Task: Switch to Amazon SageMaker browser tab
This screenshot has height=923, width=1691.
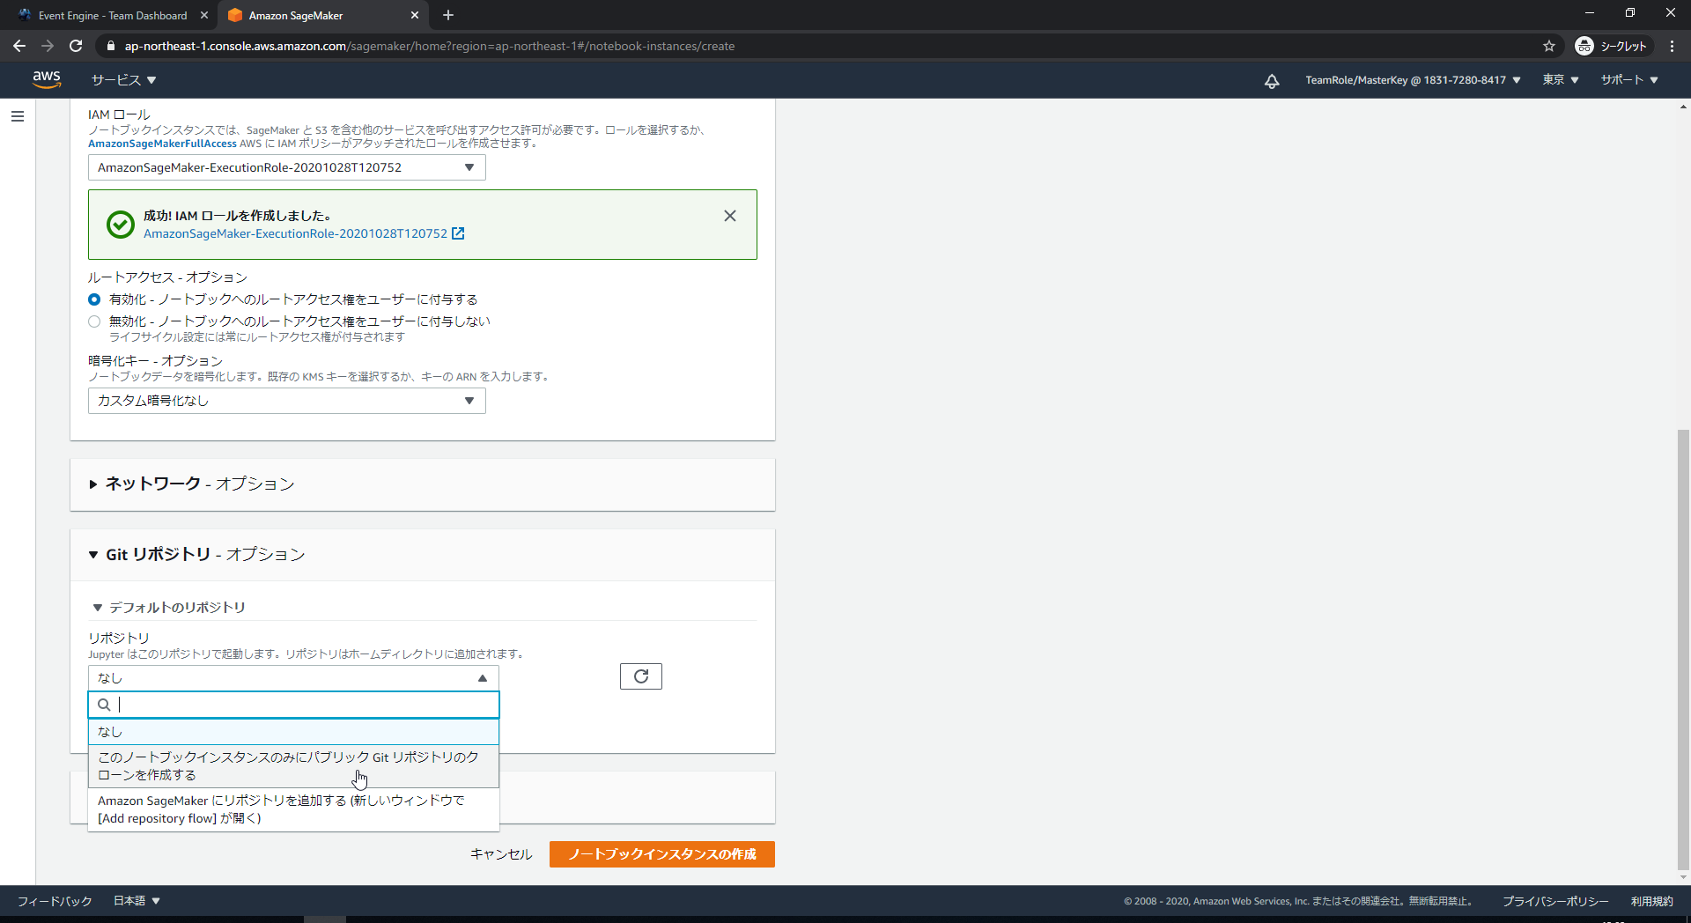Action: [x=321, y=15]
